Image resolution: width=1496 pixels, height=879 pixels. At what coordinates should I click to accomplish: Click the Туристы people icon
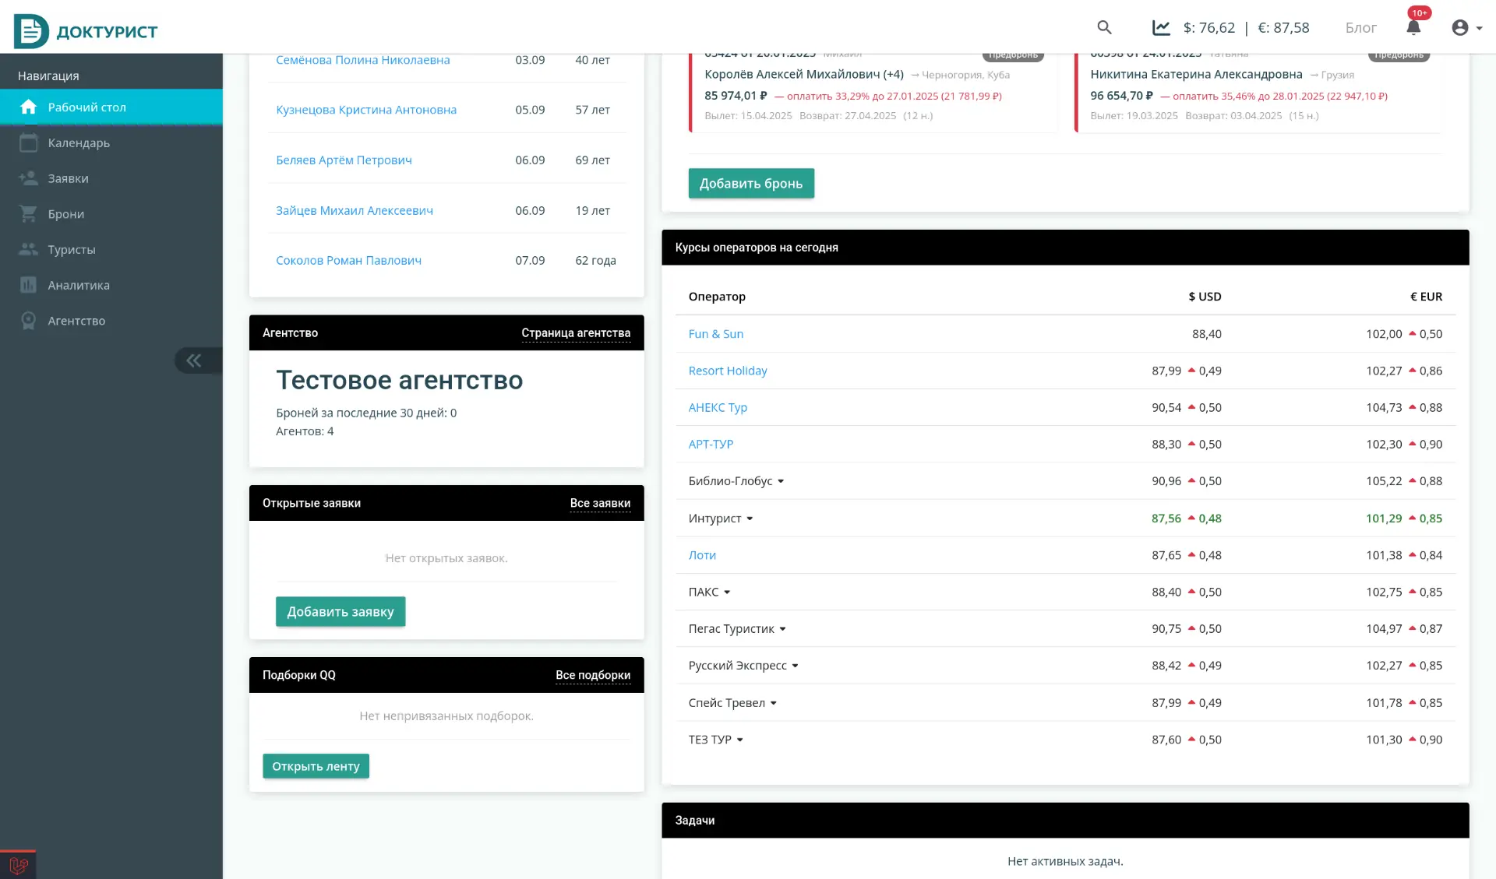coord(29,249)
